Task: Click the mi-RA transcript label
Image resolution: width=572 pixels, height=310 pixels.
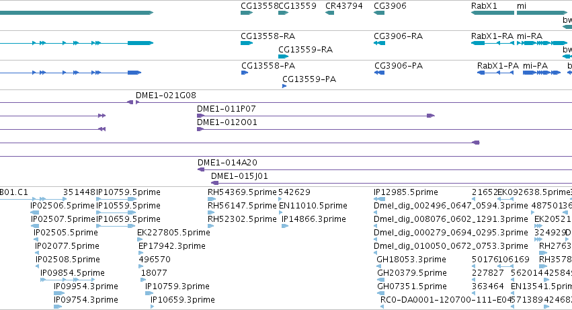Action: 530,36
